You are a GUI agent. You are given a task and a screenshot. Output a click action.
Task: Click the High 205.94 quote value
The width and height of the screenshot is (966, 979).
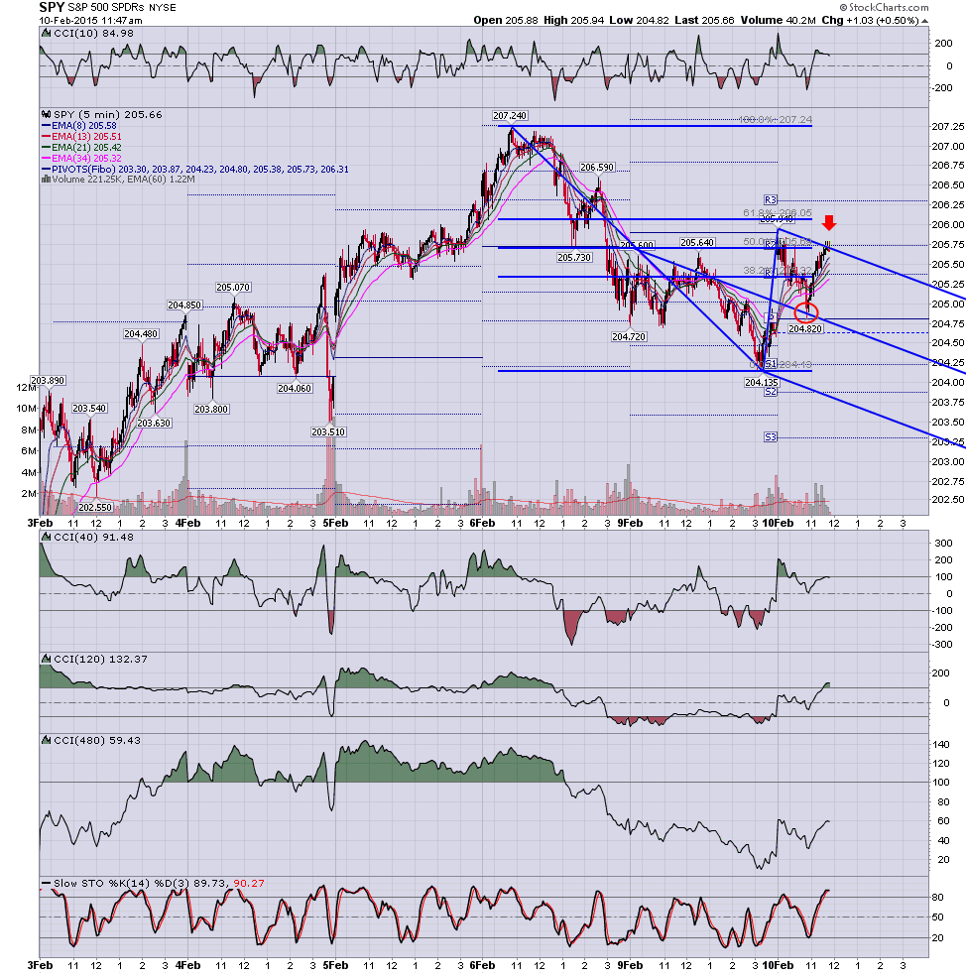[x=574, y=20]
